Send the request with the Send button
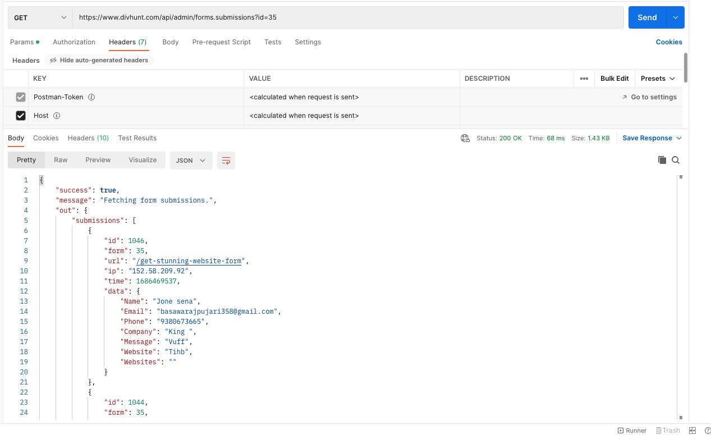The height and width of the screenshot is (435, 711). pyautogui.click(x=647, y=17)
